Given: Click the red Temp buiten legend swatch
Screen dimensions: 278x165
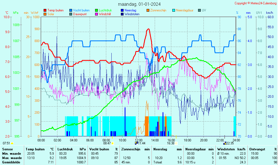Looking at the screenshot, I should pos(45,10).
